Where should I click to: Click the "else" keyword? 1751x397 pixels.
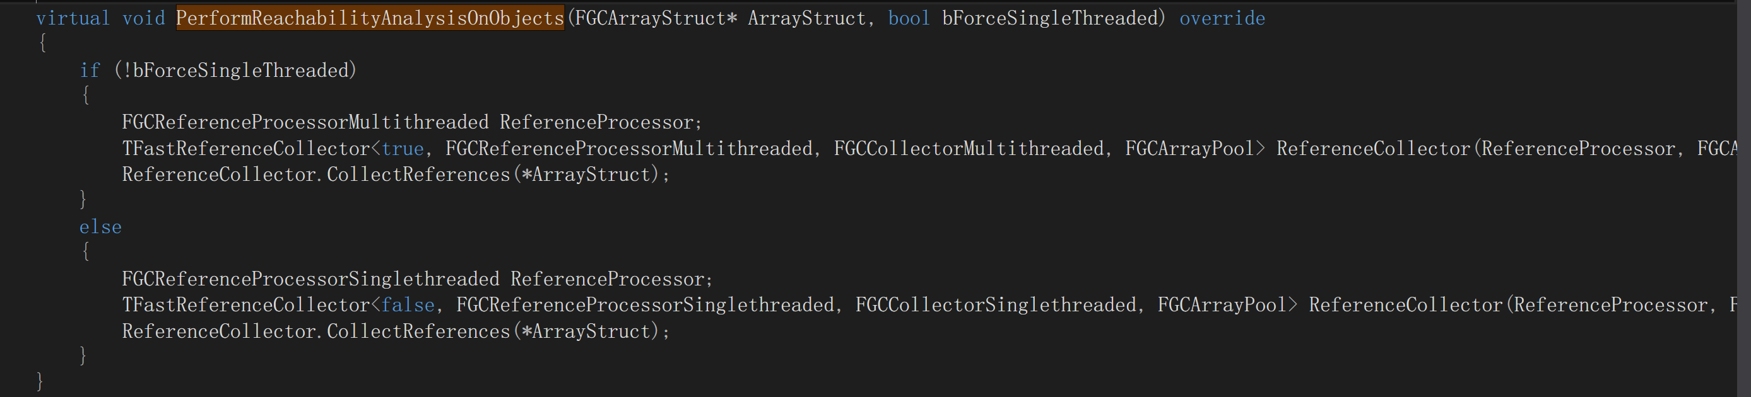point(100,227)
